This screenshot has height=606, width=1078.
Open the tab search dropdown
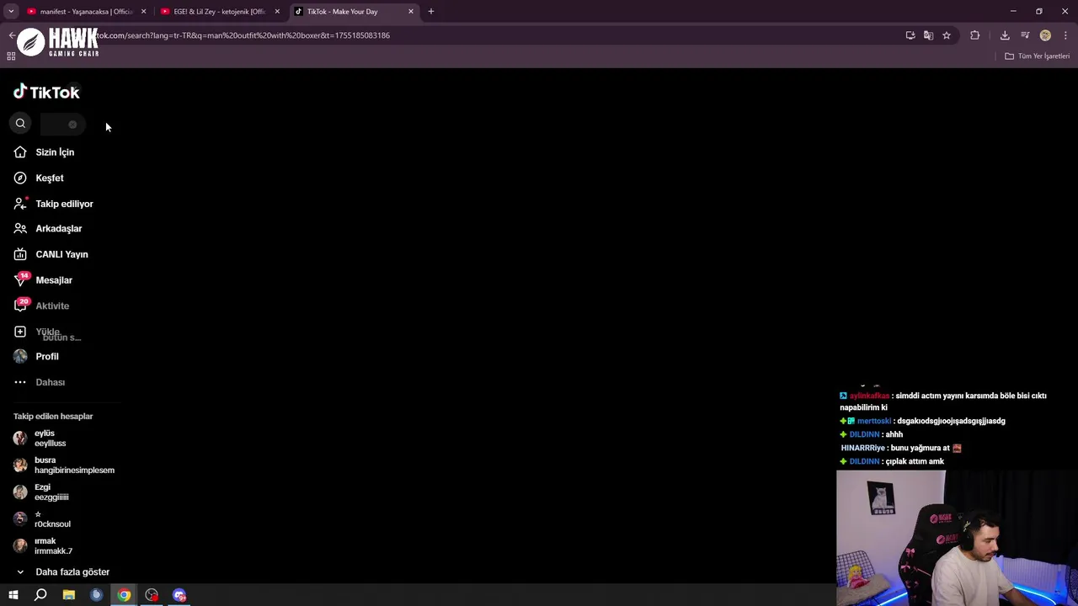[x=11, y=12]
